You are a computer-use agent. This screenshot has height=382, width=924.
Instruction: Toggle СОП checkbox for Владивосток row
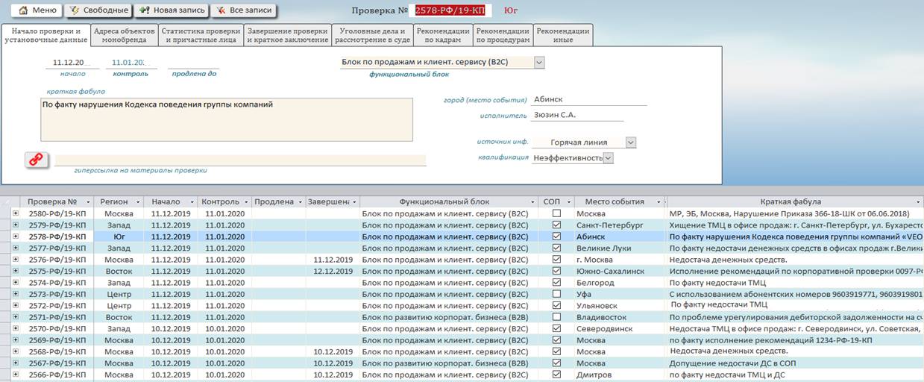click(x=556, y=317)
